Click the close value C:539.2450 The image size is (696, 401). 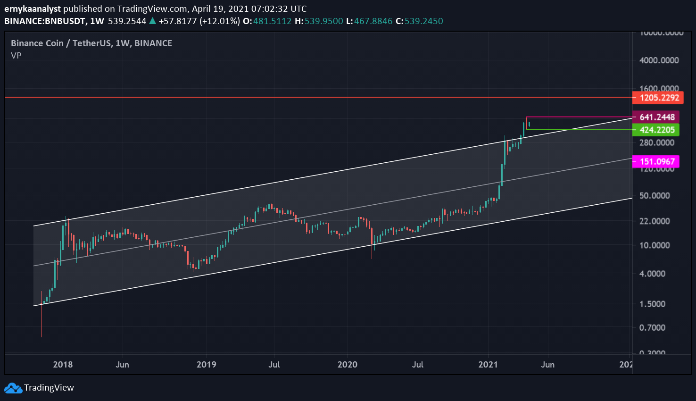[419, 21]
